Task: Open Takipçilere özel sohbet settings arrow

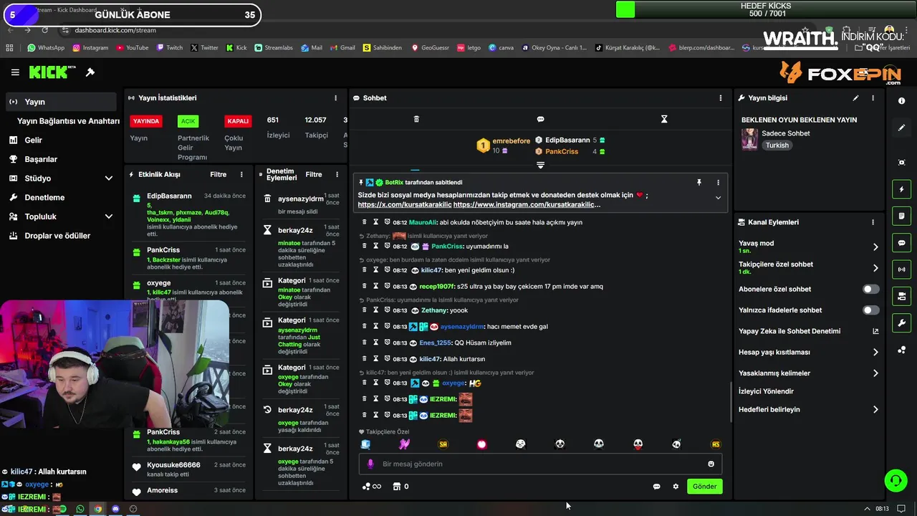Action: click(x=875, y=268)
